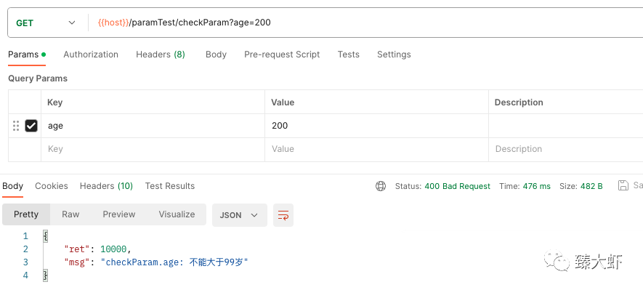Click the word-wrap icon beside JSON

point(283,215)
